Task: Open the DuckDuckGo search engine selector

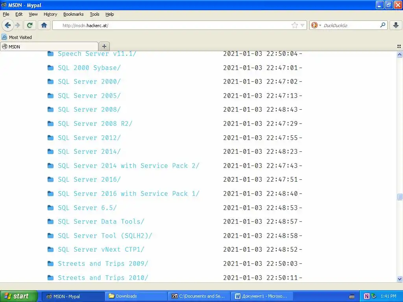Action: click(316, 25)
